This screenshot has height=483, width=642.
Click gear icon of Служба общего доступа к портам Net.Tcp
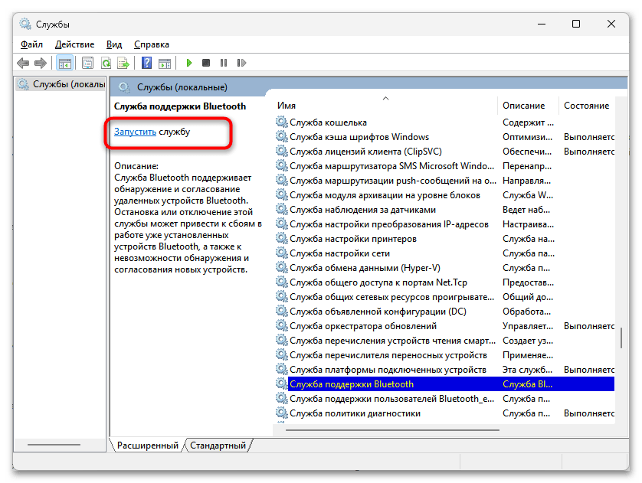coord(281,282)
